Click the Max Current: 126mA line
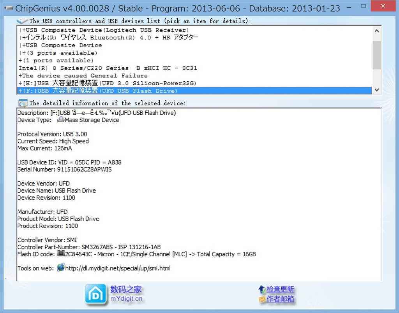This screenshot has width=399, height=313. (44, 148)
